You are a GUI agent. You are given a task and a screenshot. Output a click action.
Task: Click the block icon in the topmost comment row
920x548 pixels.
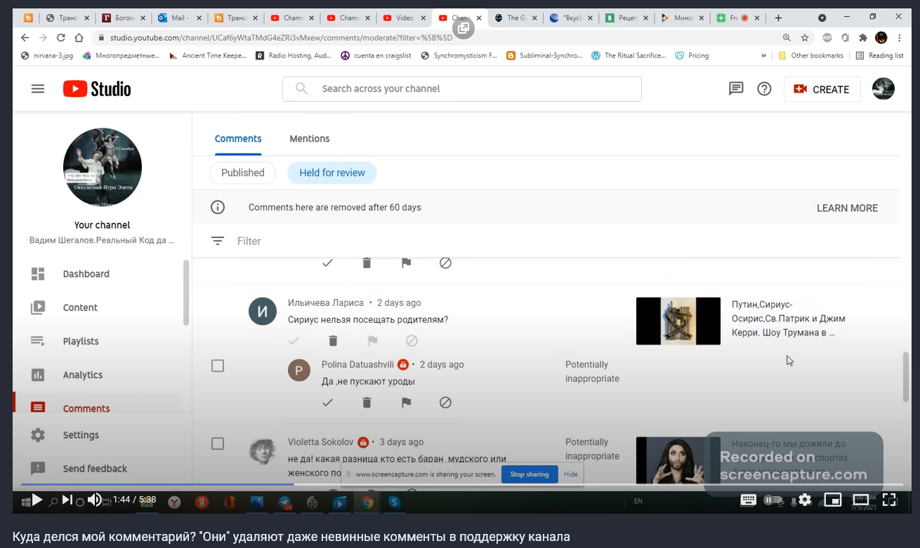(x=445, y=262)
